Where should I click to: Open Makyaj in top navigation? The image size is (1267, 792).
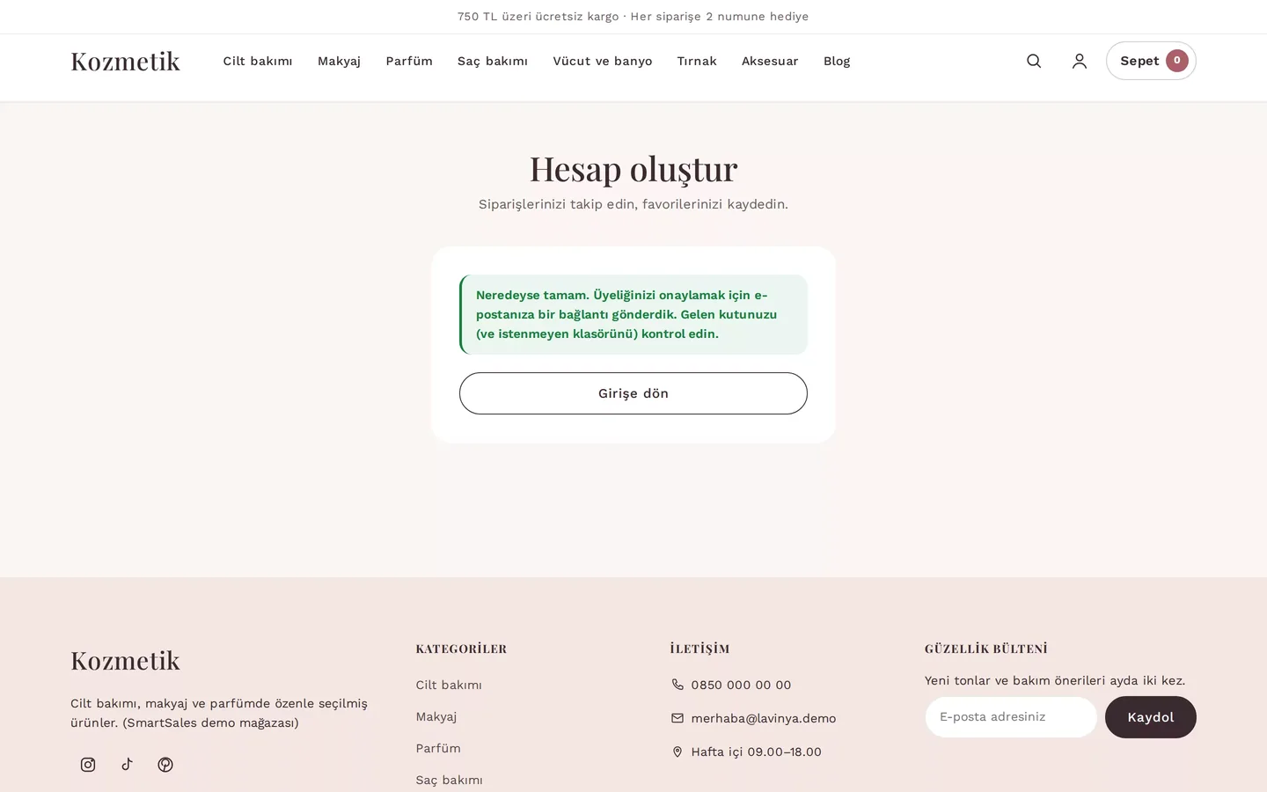339,61
